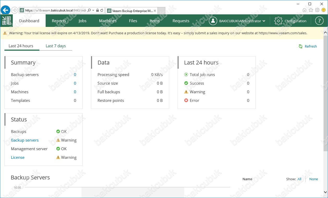
Task: Click Show None link in Backup Servers
Action: pos(314,179)
